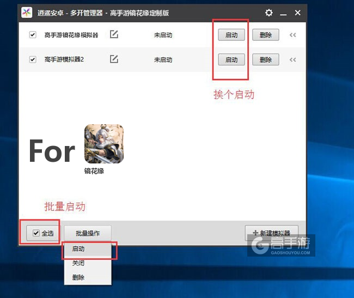Screen dimensions: 354x298
Task: Choose 关闭 from the batch menu
Action: [78, 263]
